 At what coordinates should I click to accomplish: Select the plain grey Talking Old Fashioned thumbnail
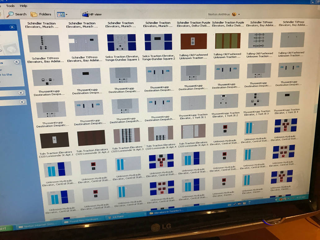pos(292,40)
